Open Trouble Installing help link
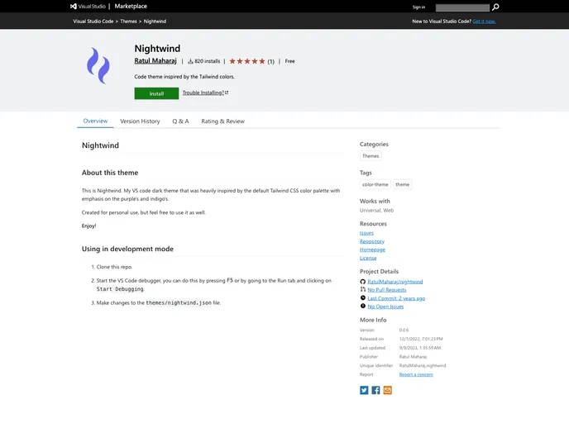This screenshot has width=569, height=423. (x=205, y=93)
